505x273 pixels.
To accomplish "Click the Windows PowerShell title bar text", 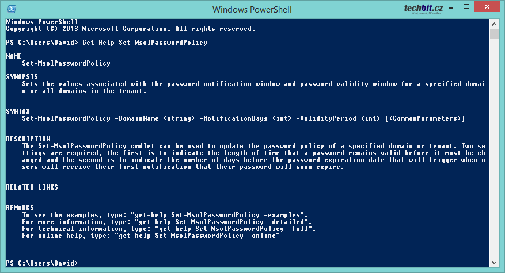I will point(252,10).
